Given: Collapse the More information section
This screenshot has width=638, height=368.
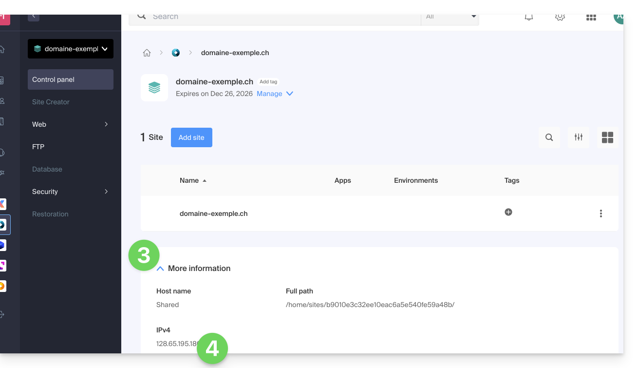Looking at the screenshot, I should pos(160,269).
